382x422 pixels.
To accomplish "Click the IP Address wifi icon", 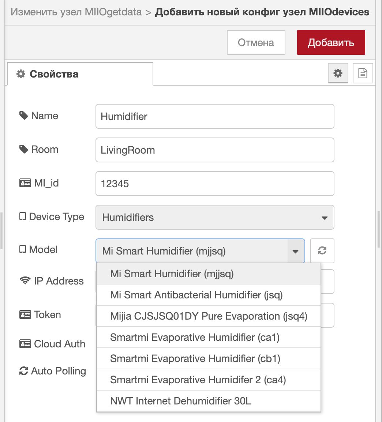I will click(x=25, y=280).
